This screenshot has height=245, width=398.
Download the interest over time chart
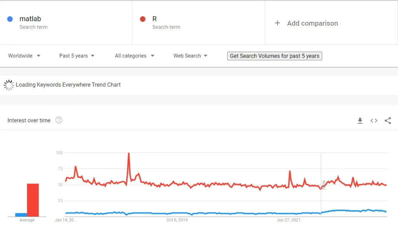[x=360, y=121]
